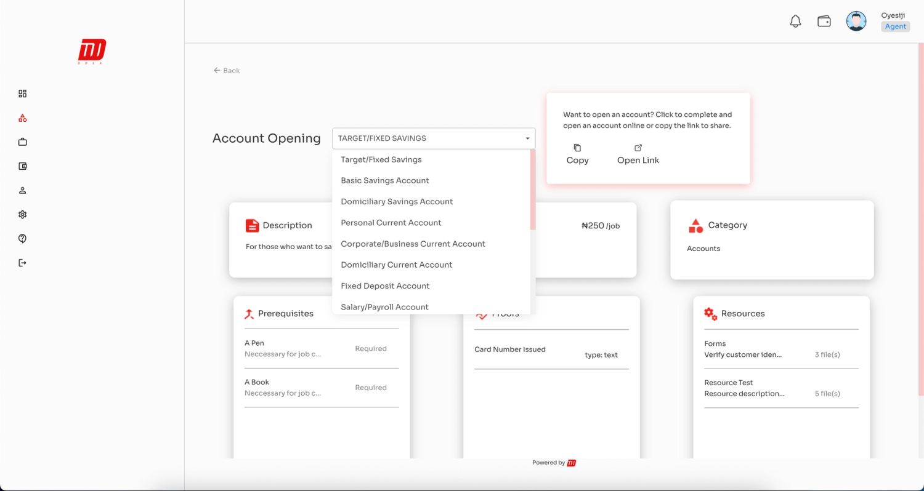The height and width of the screenshot is (491, 924).
Task: Choose Domiciliary Savings Account option
Action: [431, 201]
